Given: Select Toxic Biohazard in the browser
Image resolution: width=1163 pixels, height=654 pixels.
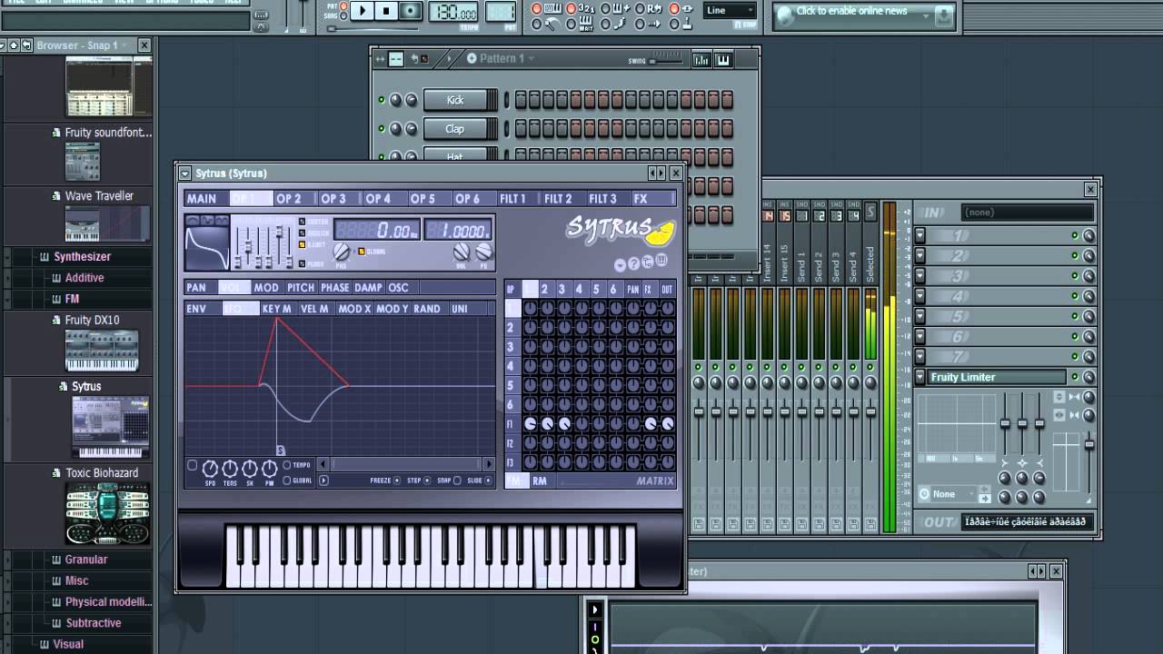Looking at the screenshot, I should point(102,473).
